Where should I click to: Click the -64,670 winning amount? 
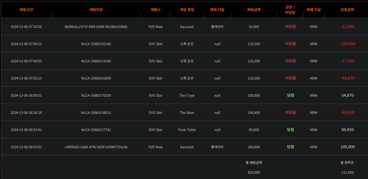click(x=347, y=78)
